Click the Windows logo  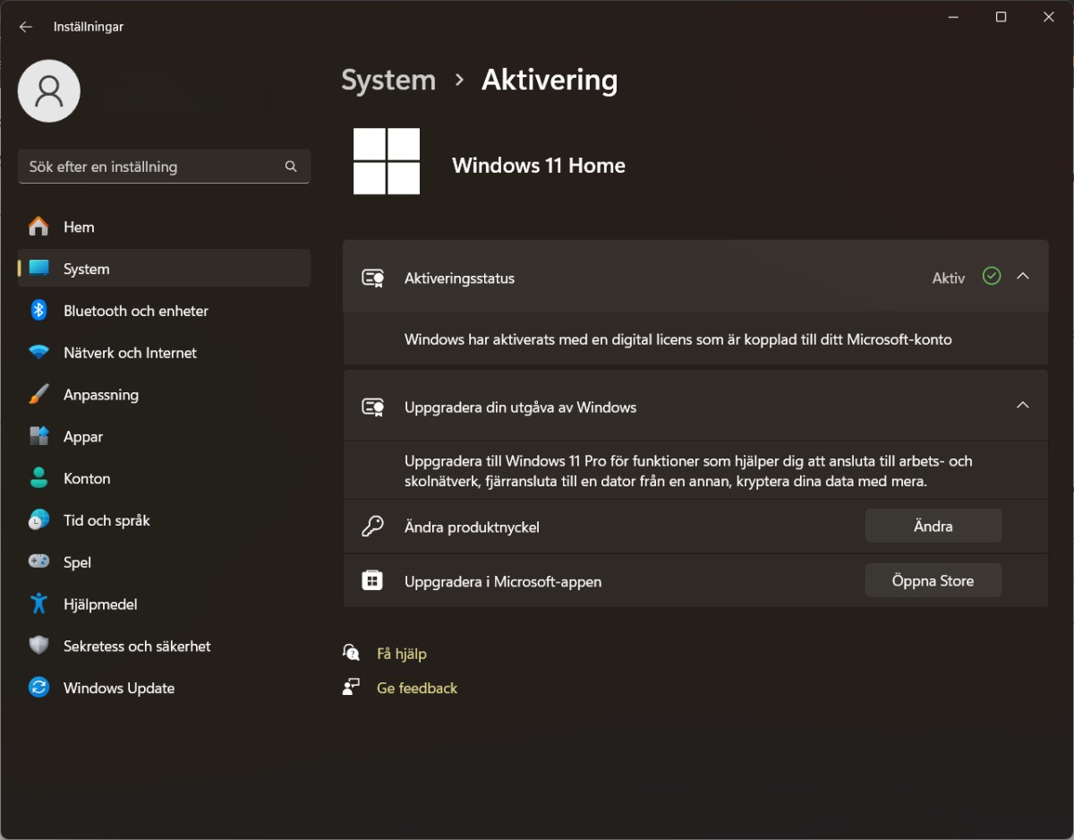(387, 161)
